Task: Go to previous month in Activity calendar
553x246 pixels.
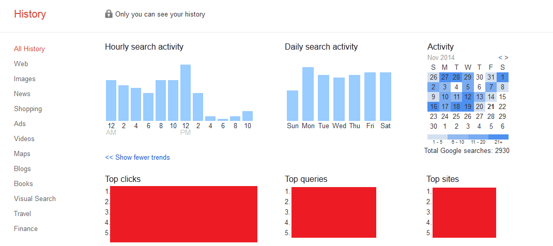Action: (x=500, y=57)
